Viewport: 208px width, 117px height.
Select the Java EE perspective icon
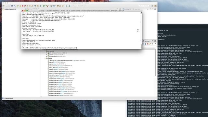pos(155,6)
